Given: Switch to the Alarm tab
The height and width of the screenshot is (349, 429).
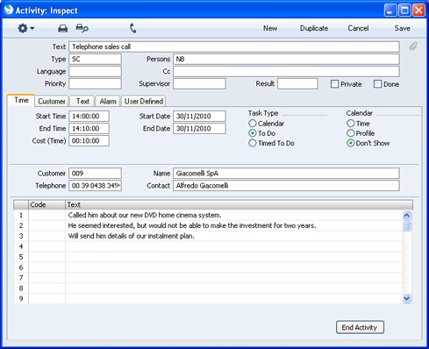Looking at the screenshot, I should coord(108,101).
